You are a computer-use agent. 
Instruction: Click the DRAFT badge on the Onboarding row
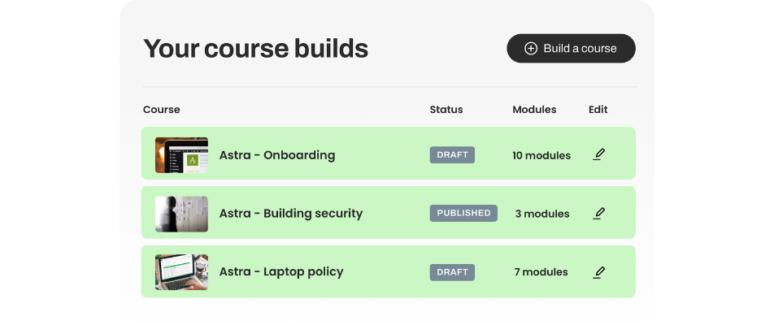click(x=452, y=155)
